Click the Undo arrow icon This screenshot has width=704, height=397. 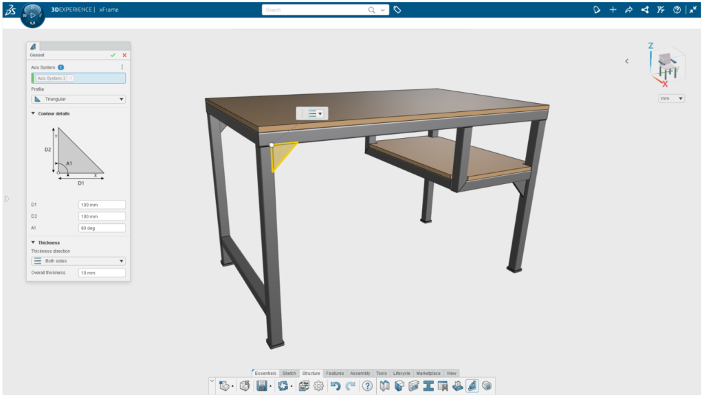335,386
